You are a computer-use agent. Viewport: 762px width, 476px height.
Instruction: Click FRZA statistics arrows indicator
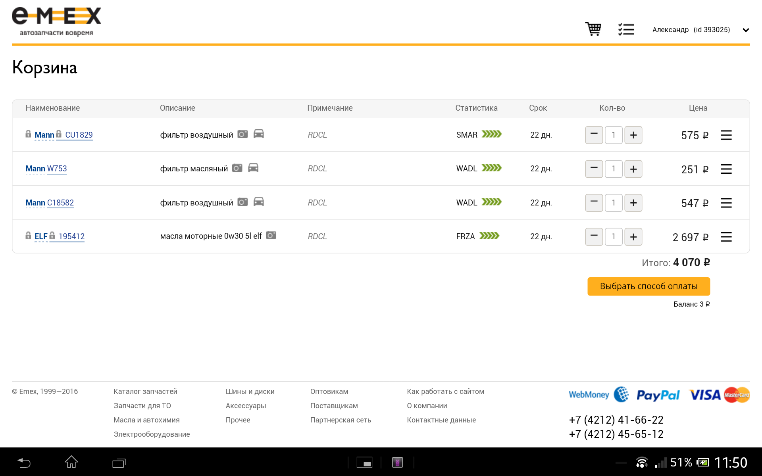[489, 236]
